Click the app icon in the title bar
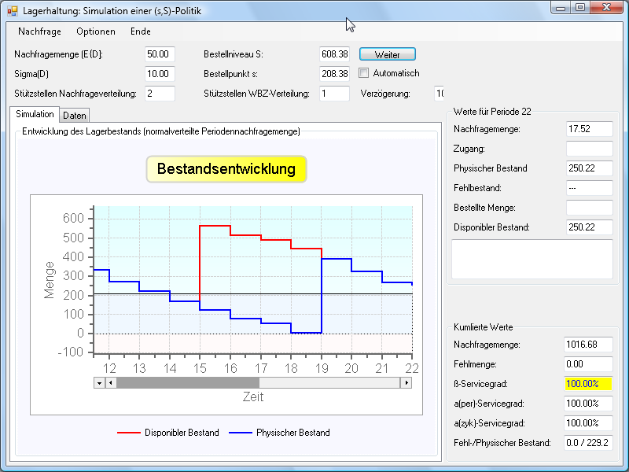 [12, 10]
